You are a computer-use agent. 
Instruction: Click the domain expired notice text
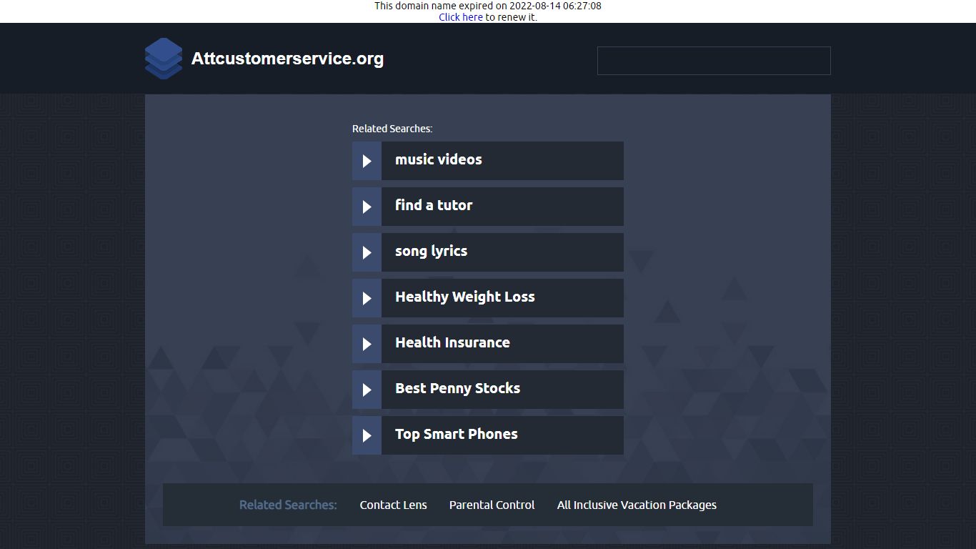[488, 6]
